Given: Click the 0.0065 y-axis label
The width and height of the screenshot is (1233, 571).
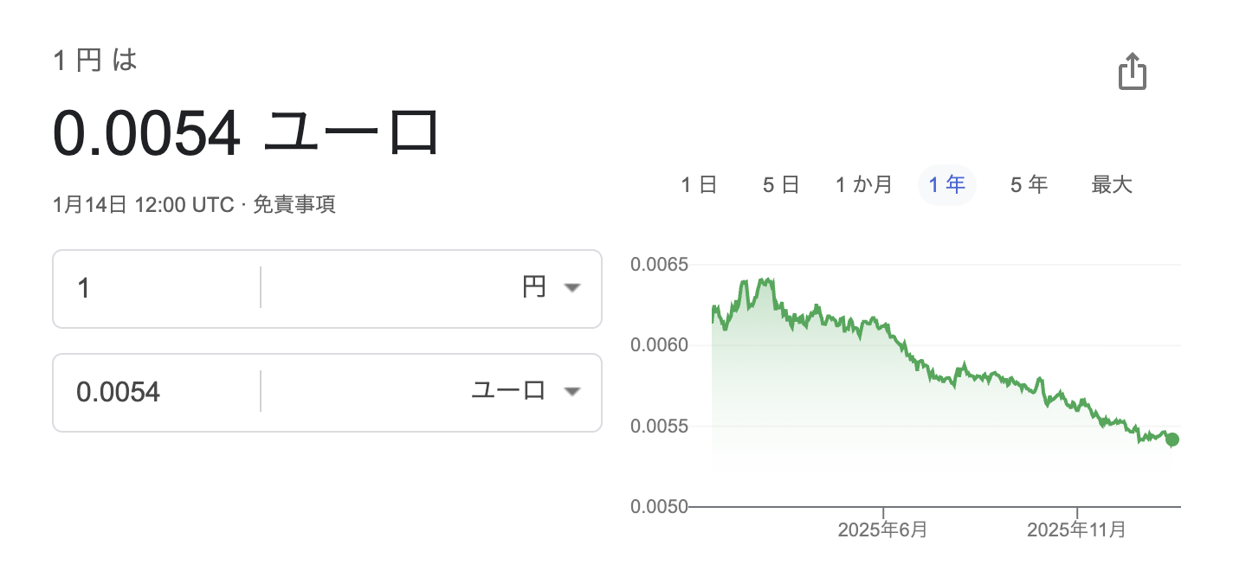Looking at the screenshot, I should click(659, 264).
